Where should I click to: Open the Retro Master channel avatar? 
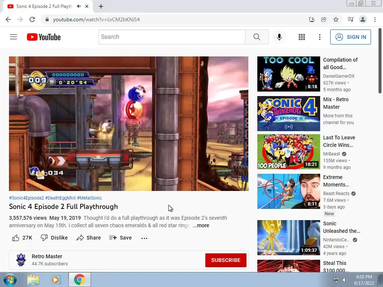21,260
